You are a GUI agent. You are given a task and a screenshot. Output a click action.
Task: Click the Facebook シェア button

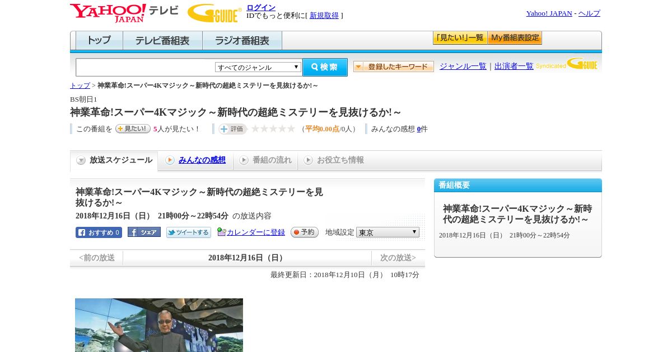pos(144,232)
